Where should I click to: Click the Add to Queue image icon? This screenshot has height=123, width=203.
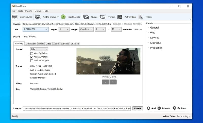tap(38, 17)
